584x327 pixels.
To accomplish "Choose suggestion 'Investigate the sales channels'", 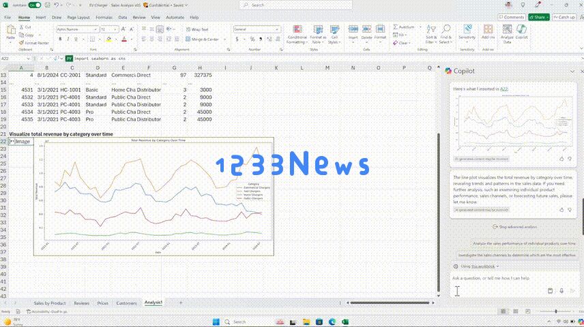I will (516, 255).
